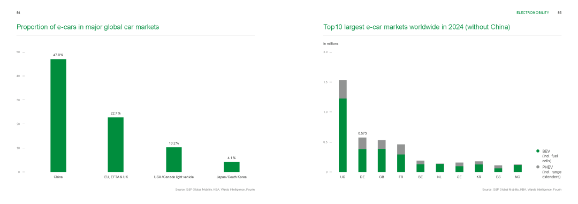Click the US green BEV bar segment

[343, 135]
